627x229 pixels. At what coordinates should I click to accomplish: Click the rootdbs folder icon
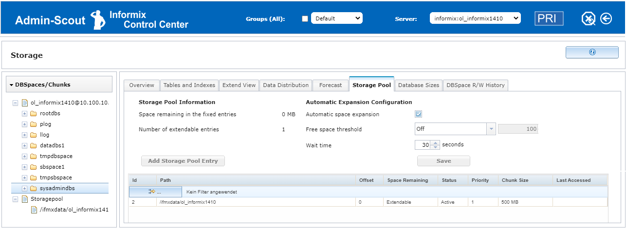(x=33, y=113)
